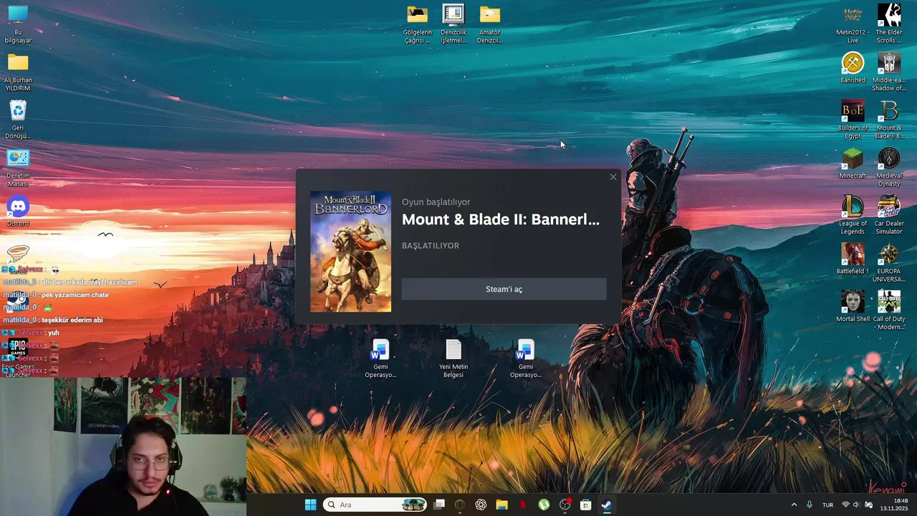Open OBS Studio with the red notification badge
Image resolution: width=917 pixels, height=516 pixels.
tap(565, 505)
